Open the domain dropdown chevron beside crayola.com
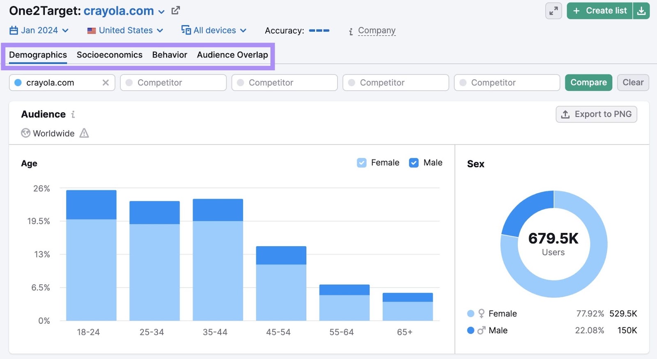 pyautogui.click(x=161, y=12)
